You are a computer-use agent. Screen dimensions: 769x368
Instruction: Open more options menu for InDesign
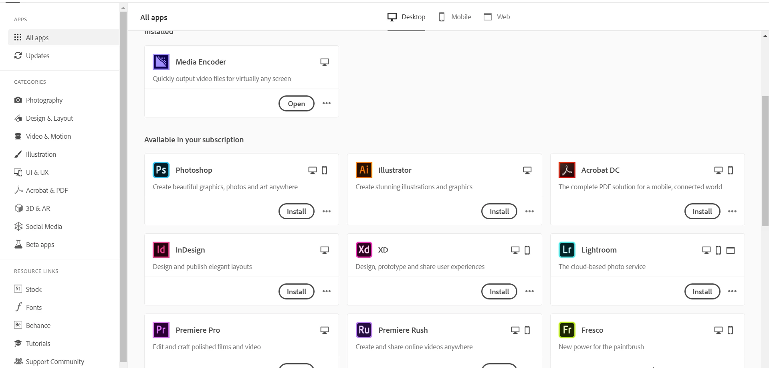pyautogui.click(x=327, y=291)
